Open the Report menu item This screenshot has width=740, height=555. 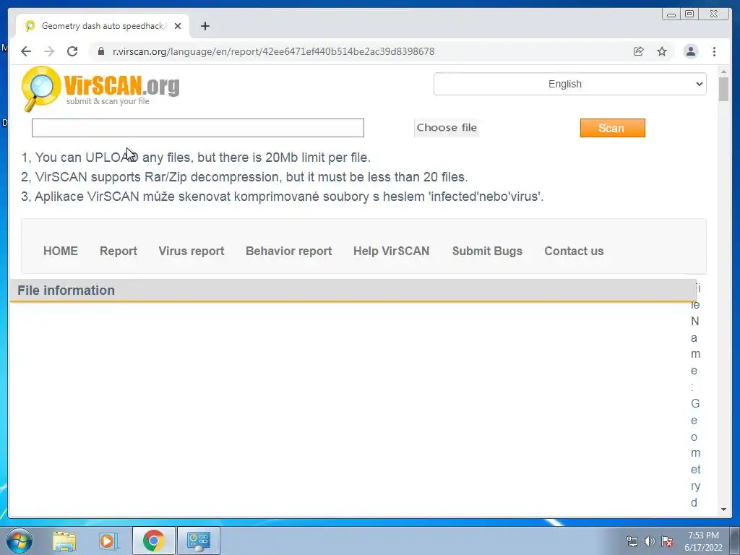coord(119,251)
